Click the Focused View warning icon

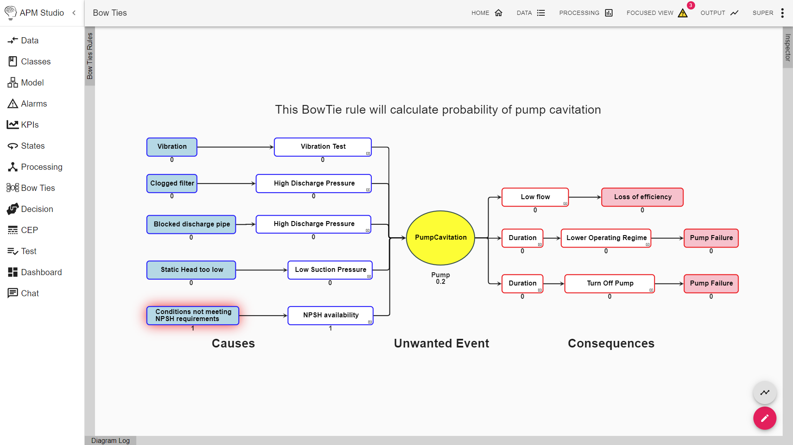(x=682, y=13)
